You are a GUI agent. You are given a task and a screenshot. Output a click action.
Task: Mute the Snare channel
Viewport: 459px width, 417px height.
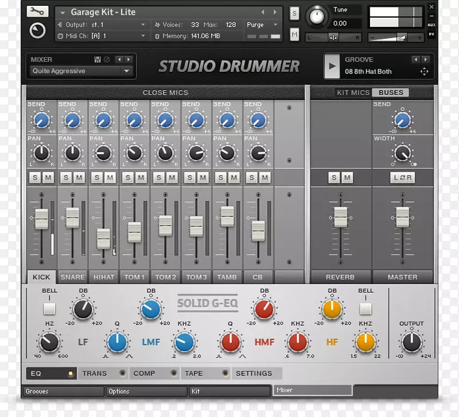pos(79,178)
